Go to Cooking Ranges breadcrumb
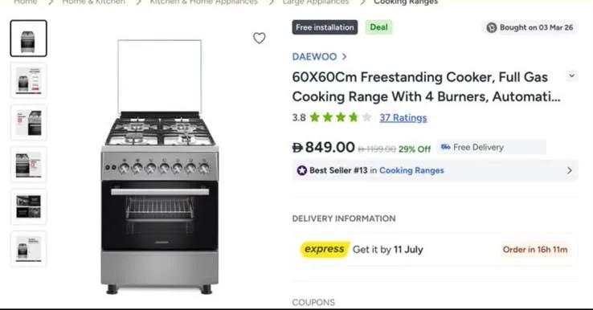Viewport: 593px width, 310px height. coord(406,2)
